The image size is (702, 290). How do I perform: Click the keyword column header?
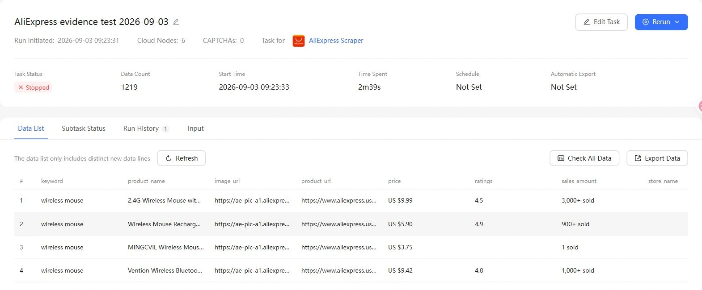click(x=52, y=181)
